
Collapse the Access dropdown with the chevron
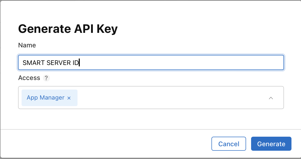(271, 98)
